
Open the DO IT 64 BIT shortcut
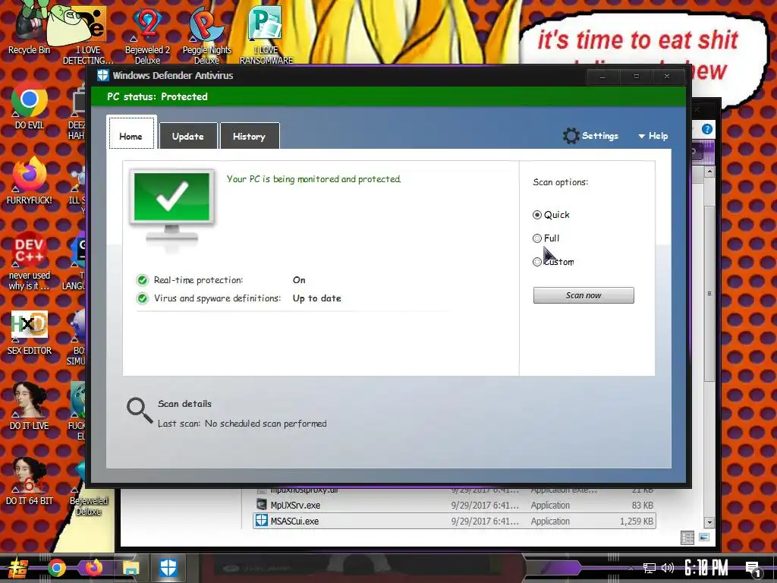30,482
